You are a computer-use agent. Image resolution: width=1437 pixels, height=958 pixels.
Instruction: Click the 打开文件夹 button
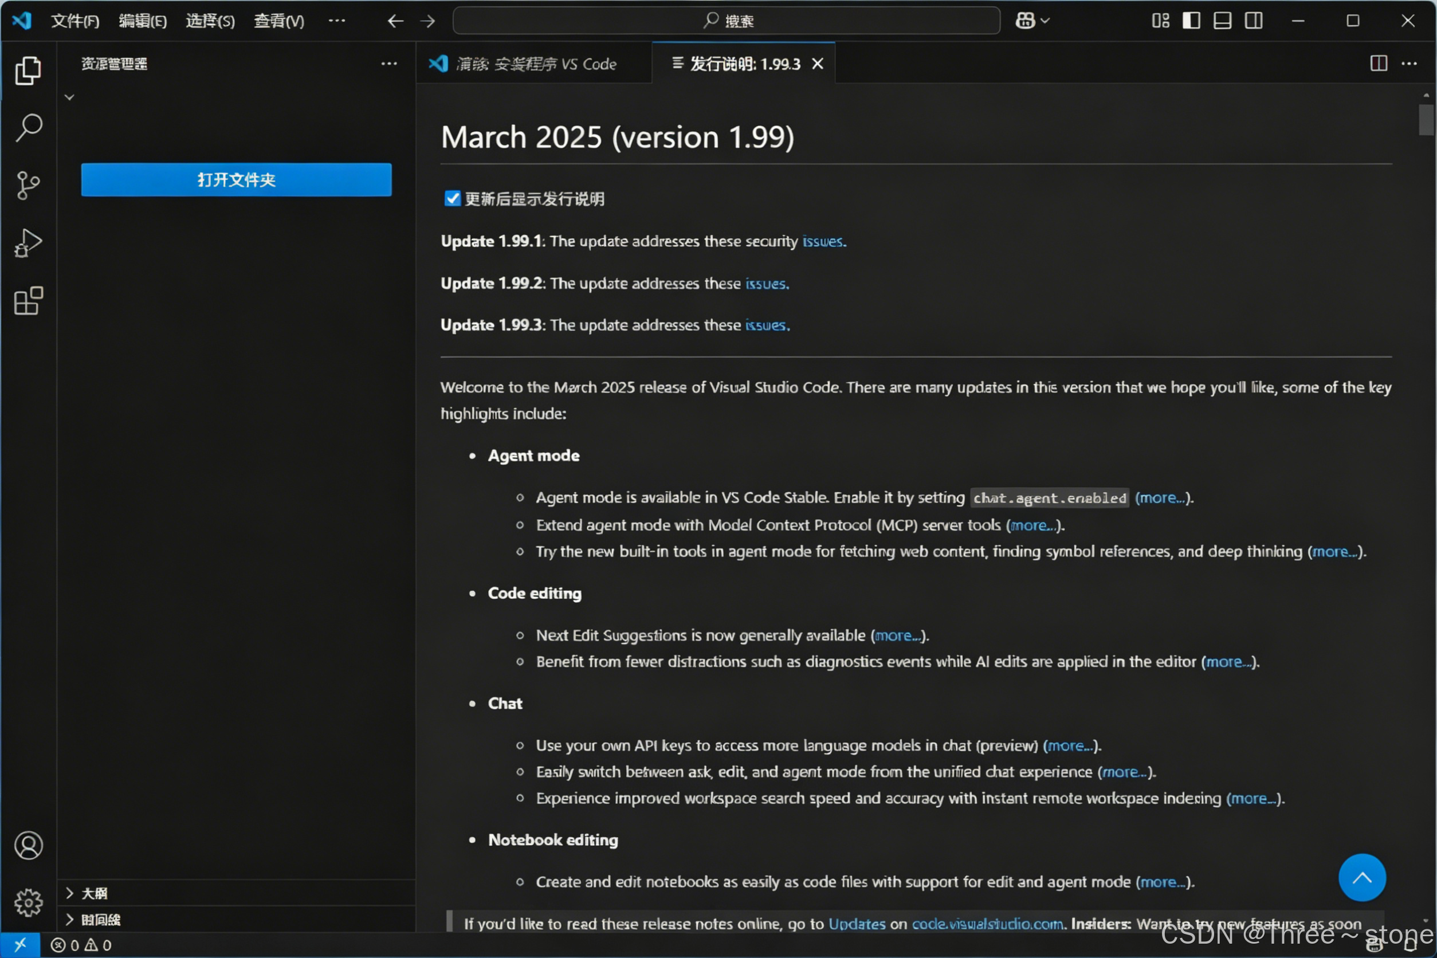click(x=236, y=180)
